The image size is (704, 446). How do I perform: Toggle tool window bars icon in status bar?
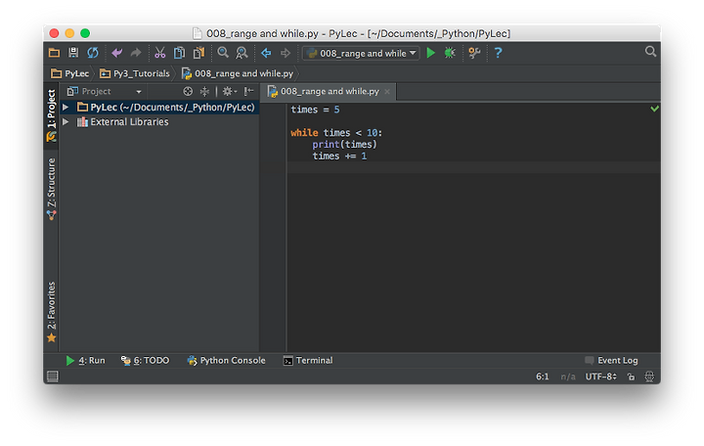pyautogui.click(x=53, y=377)
